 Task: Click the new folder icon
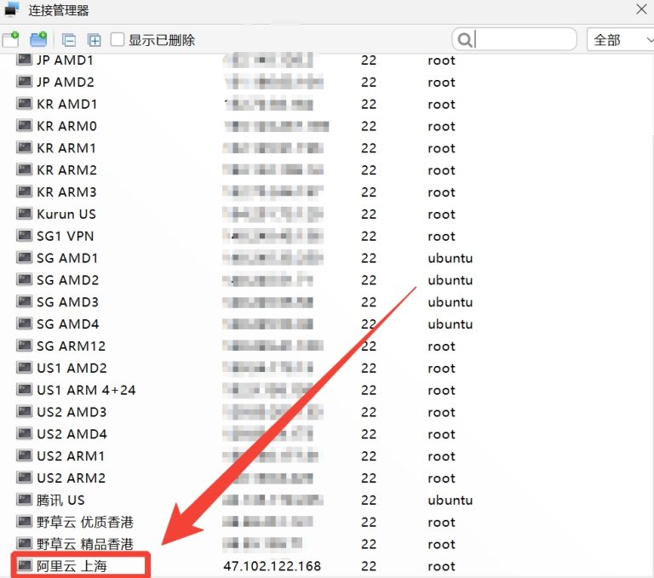[x=37, y=39]
